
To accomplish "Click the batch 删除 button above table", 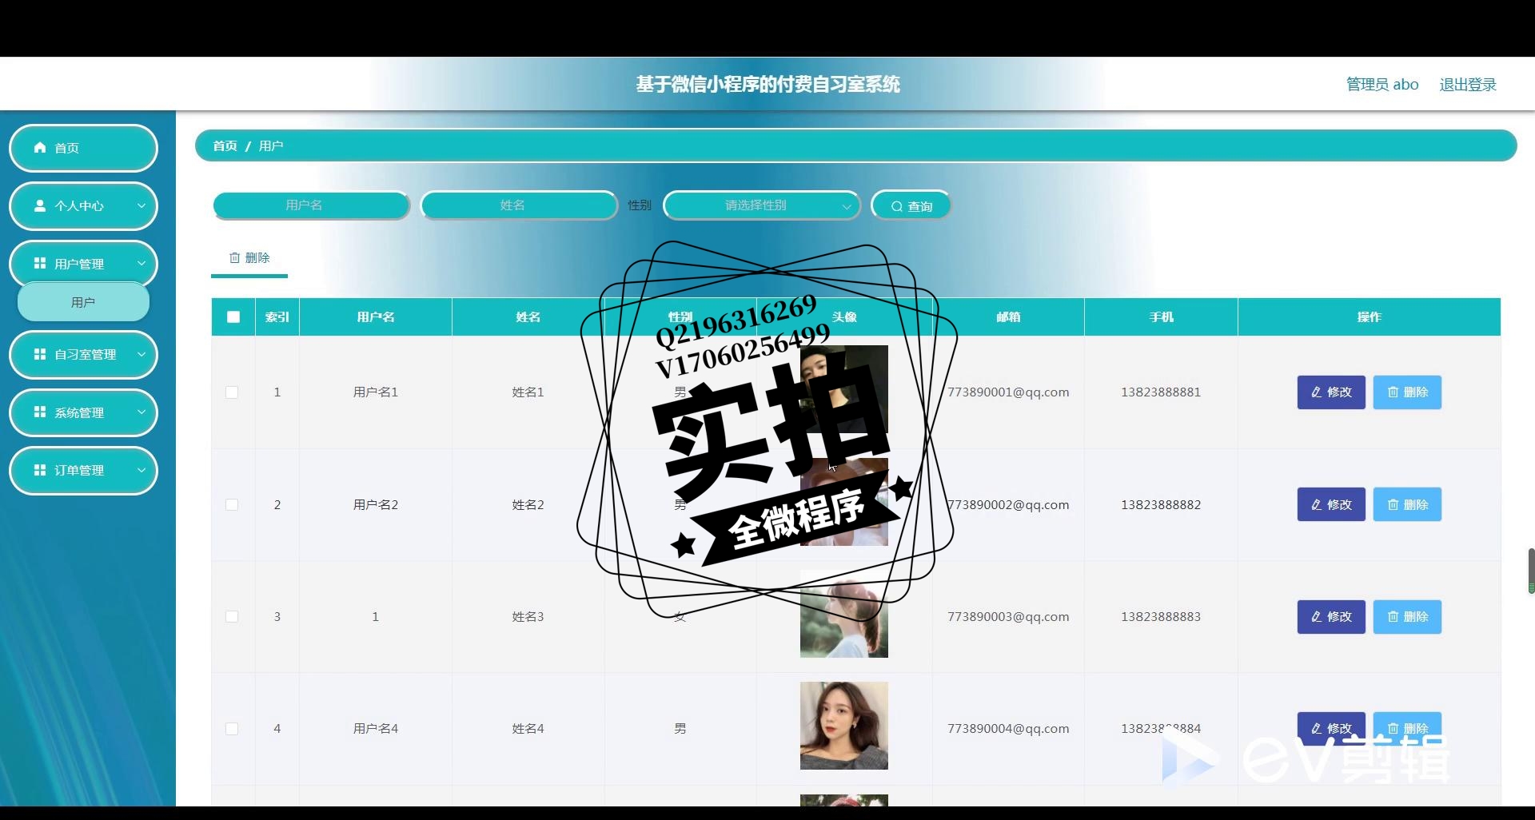I will pos(249,257).
